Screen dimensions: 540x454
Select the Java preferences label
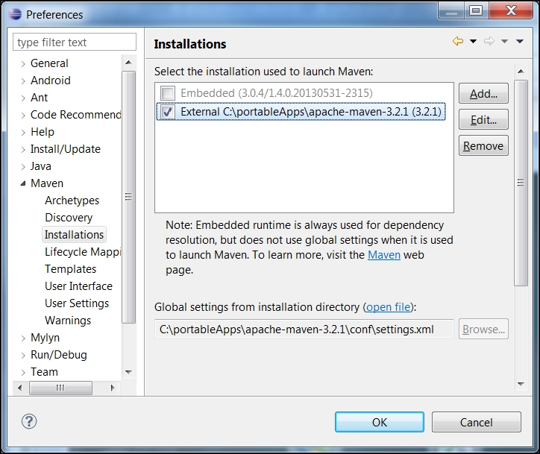41,166
